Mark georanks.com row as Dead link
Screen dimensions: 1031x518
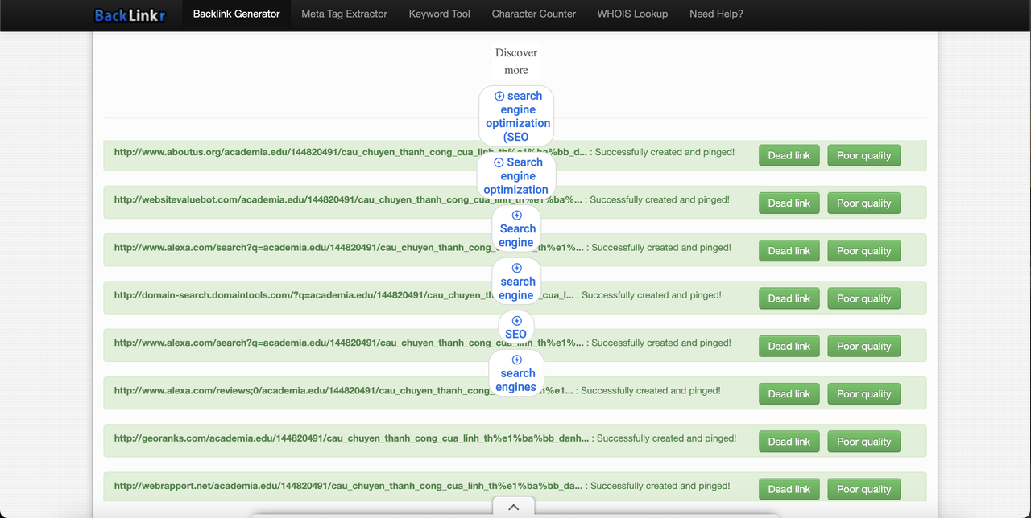(789, 442)
